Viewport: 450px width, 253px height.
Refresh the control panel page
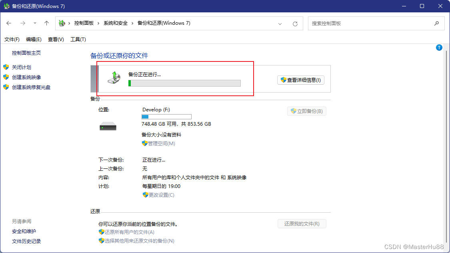[295, 24]
